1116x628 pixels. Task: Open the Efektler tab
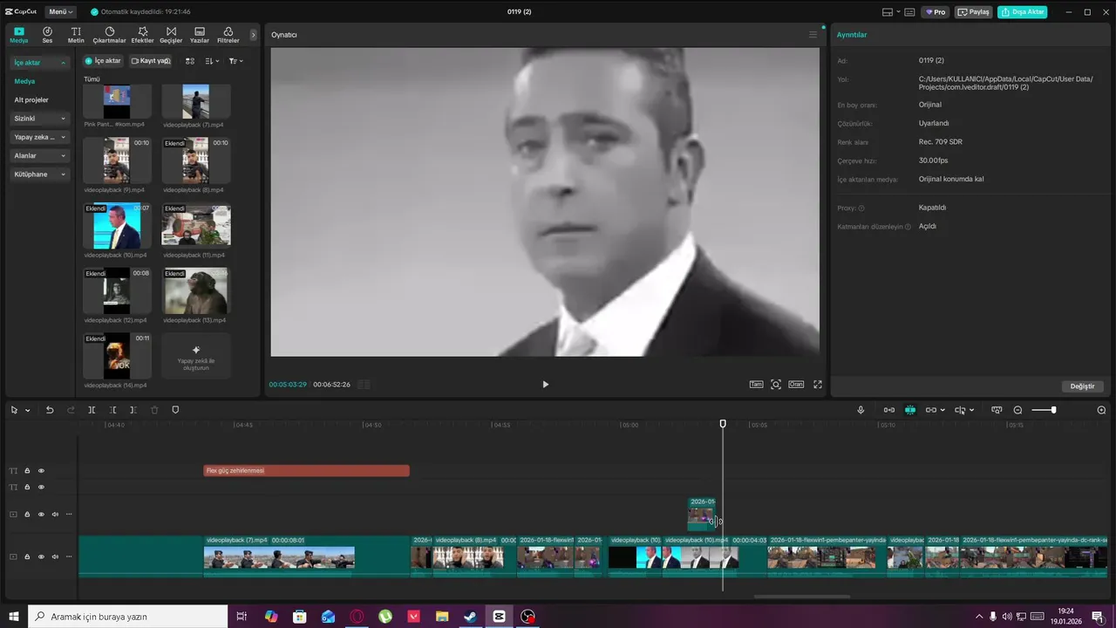click(x=142, y=35)
